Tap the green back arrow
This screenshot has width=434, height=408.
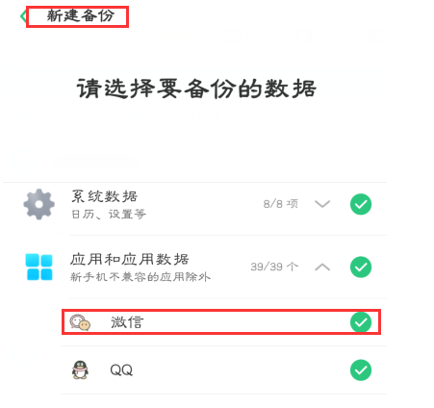pos(23,16)
